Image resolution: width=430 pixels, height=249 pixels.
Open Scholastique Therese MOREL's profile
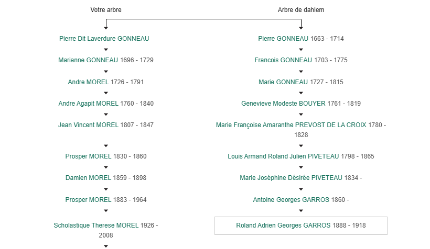[x=96, y=225]
